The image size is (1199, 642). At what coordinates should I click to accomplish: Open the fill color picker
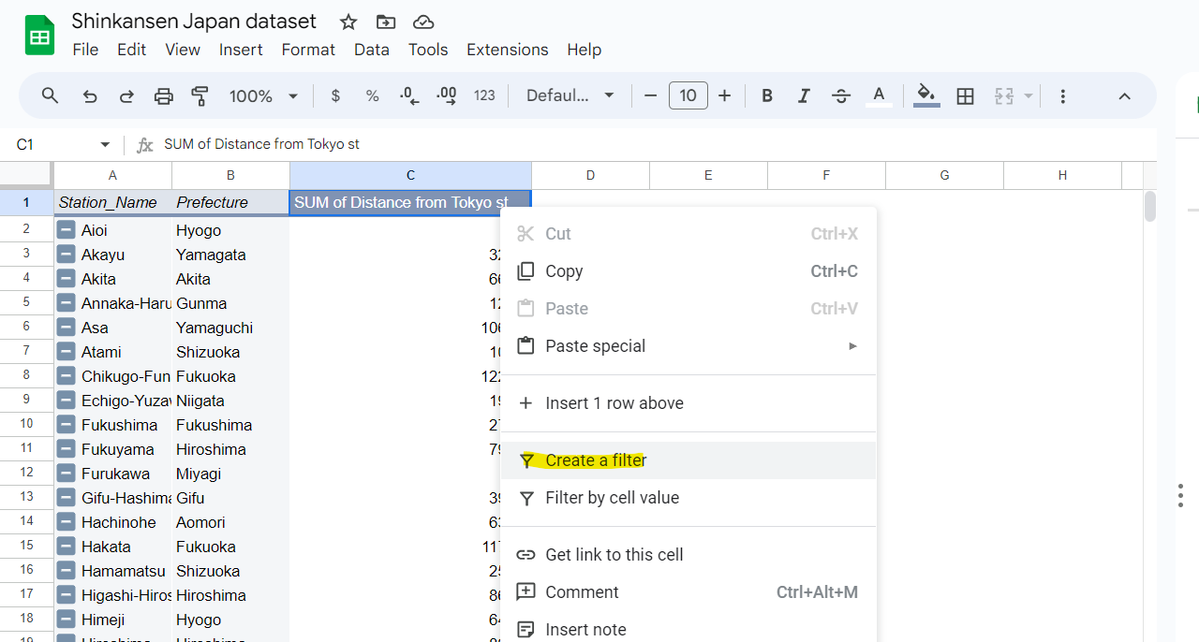[x=925, y=95]
